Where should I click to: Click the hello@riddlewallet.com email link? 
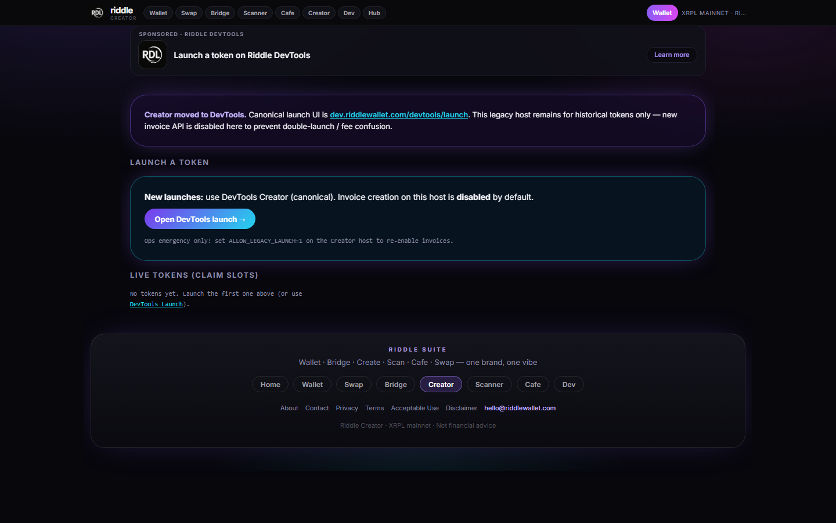(x=520, y=409)
